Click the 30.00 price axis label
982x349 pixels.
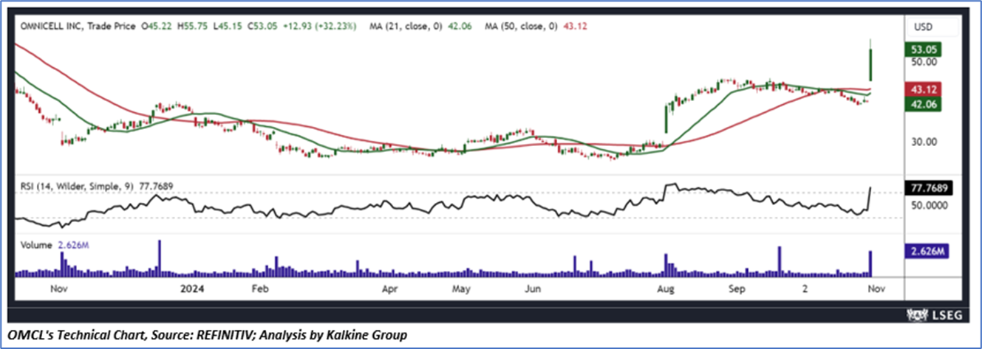coord(924,142)
